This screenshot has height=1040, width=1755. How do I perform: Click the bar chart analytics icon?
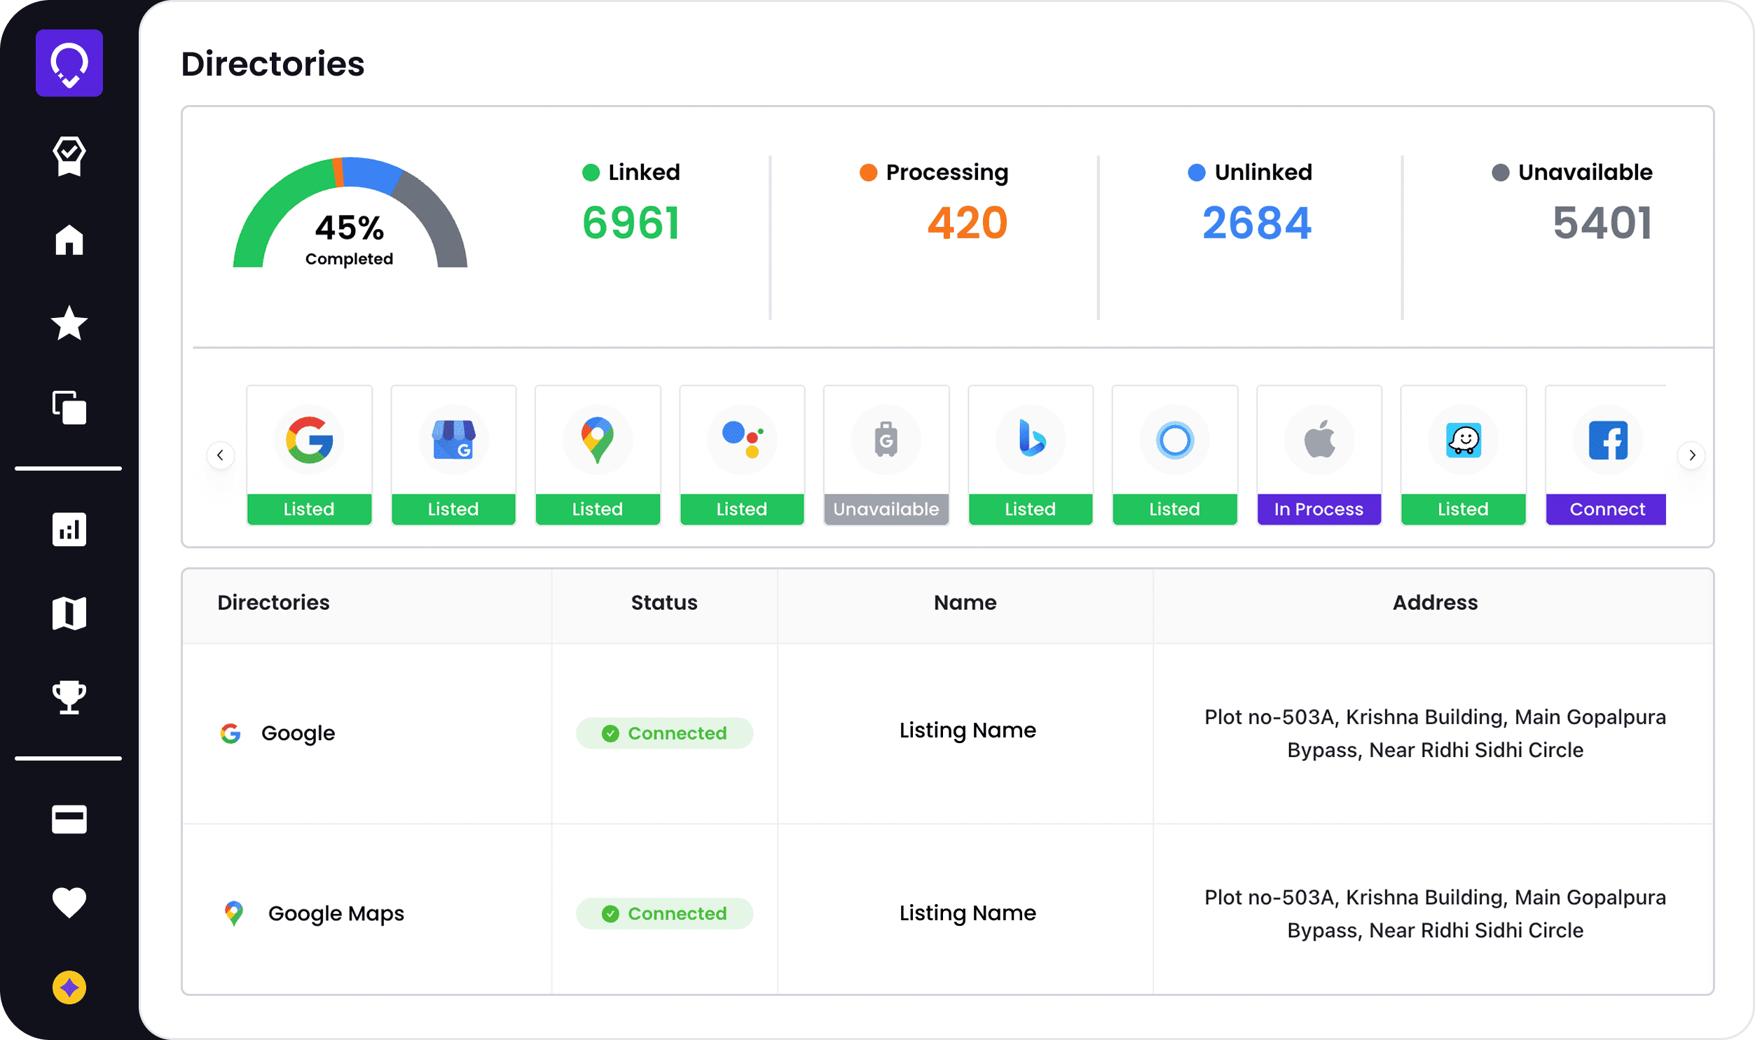pos(69,529)
